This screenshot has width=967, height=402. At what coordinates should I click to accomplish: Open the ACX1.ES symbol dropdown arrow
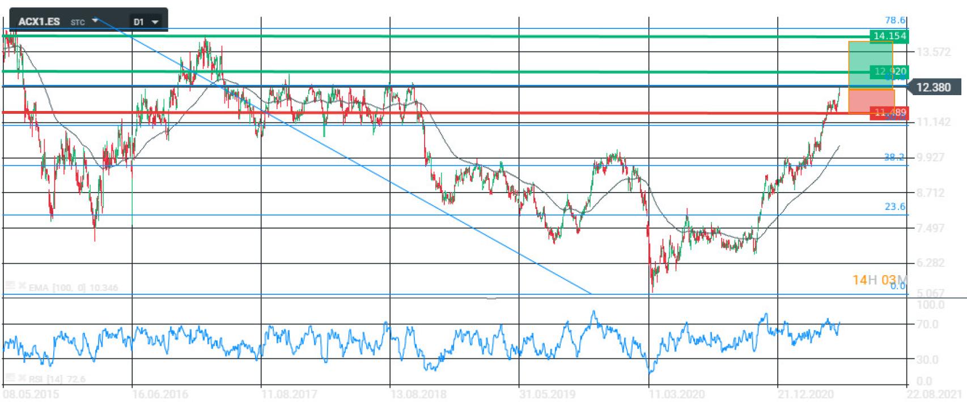[95, 21]
